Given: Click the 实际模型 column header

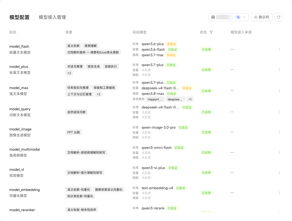Looking at the screenshot, I should [139, 32].
